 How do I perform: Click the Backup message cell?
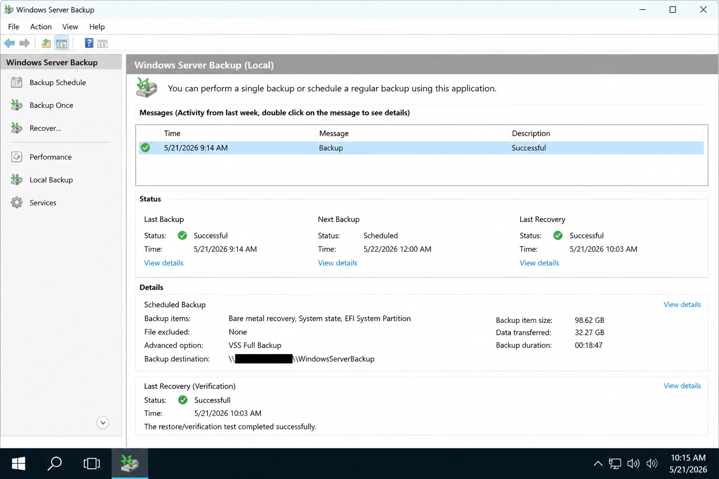point(331,148)
